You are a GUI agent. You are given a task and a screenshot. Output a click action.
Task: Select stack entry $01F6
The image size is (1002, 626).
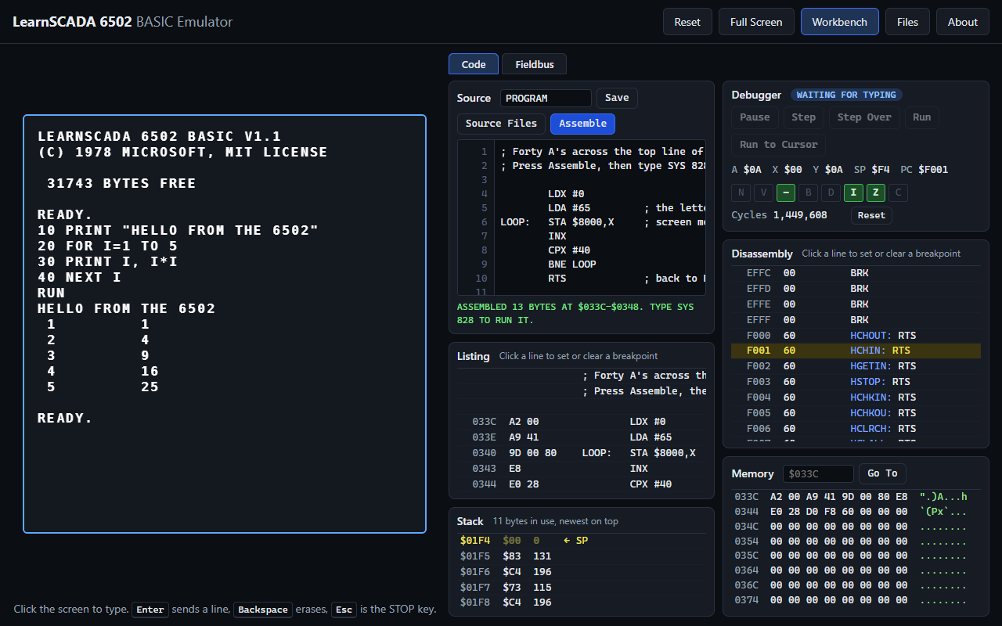point(582,572)
